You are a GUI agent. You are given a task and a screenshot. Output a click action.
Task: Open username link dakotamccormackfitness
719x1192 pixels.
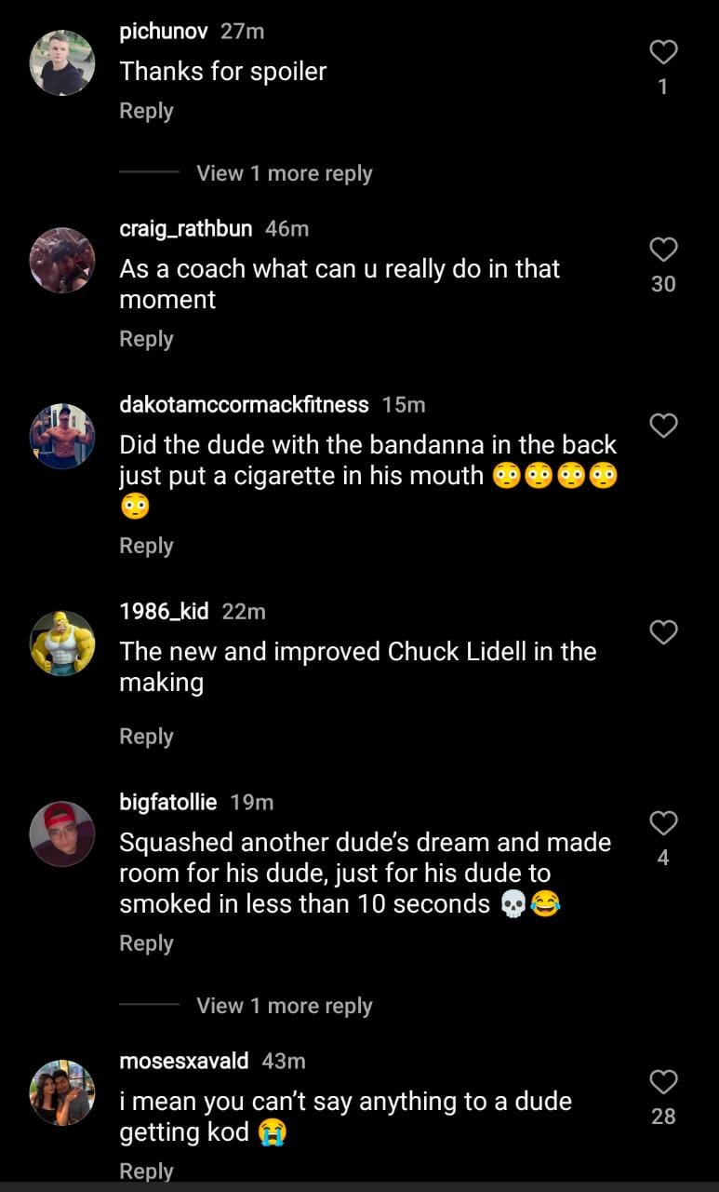[x=244, y=404]
